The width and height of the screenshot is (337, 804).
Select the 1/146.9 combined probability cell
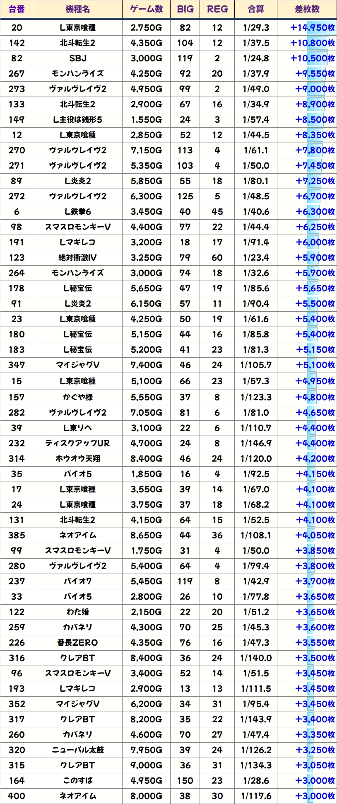tap(256, 443)
